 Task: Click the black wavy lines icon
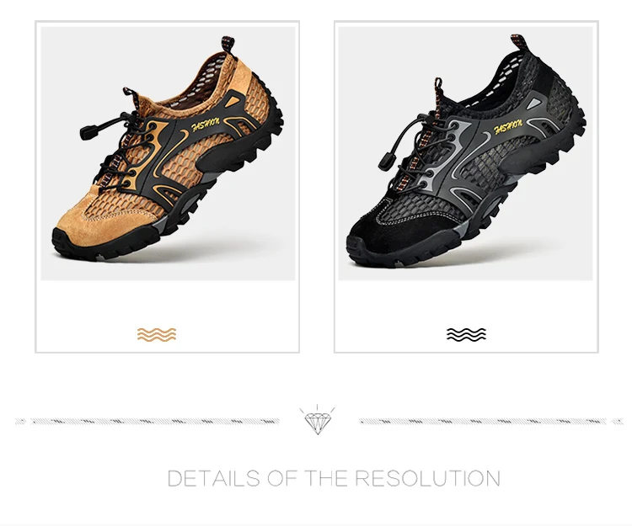pos(466,334)
